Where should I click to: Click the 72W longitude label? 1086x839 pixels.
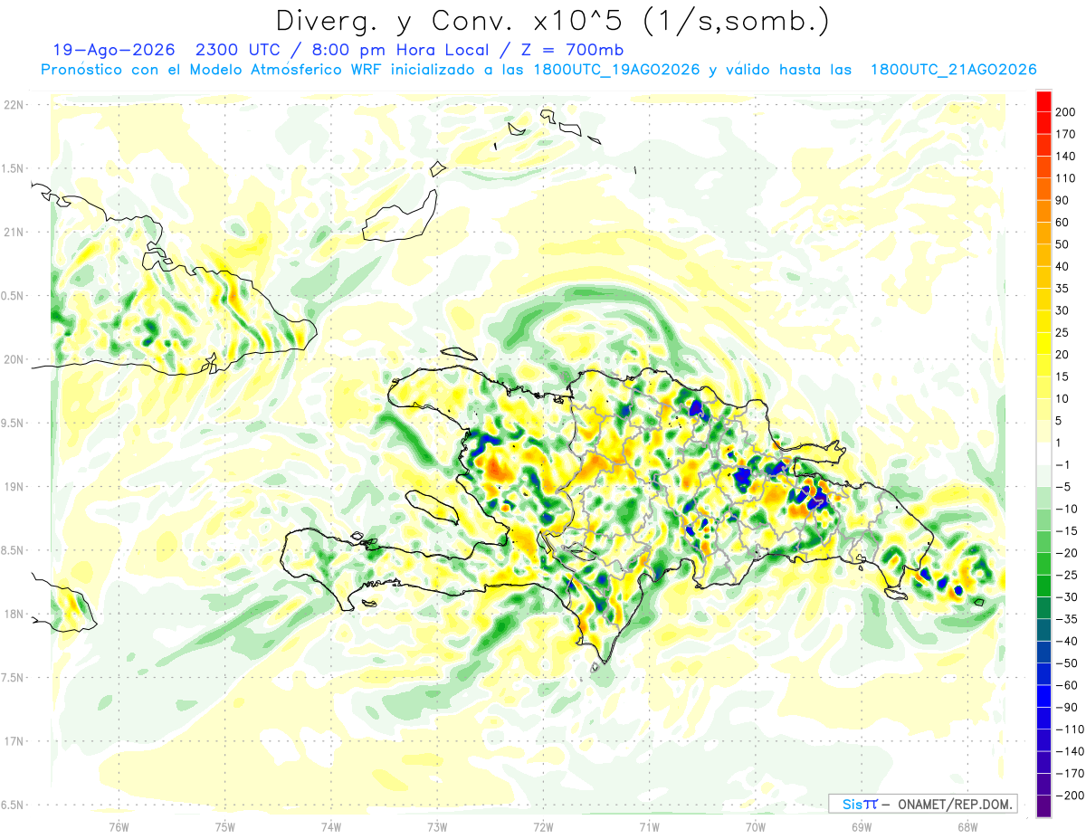click(x=543, y=826)
